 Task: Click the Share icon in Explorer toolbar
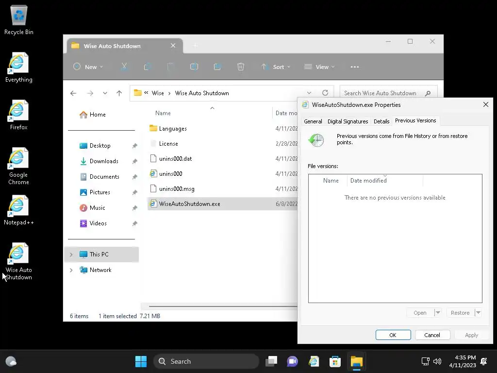pos(217,67)
